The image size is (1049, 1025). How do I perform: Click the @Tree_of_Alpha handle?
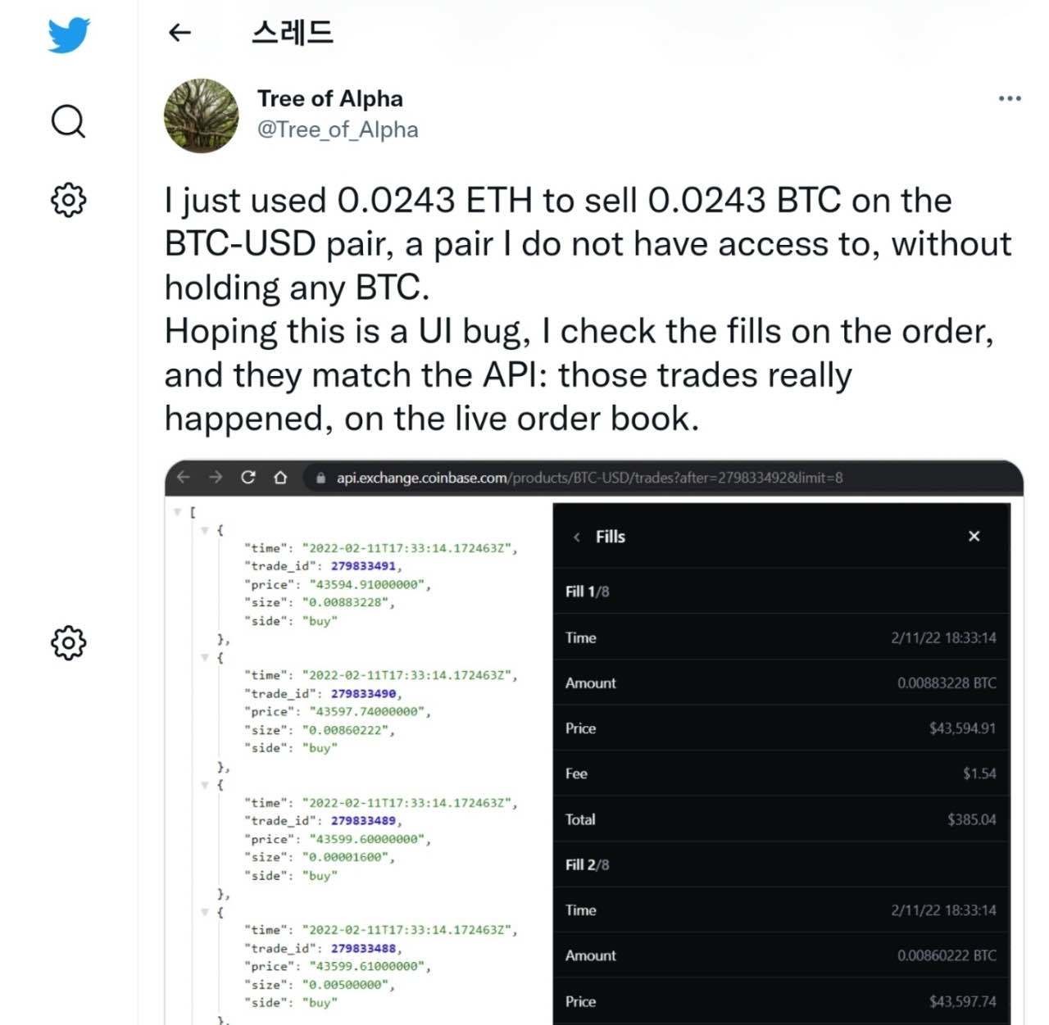point(338,129)
